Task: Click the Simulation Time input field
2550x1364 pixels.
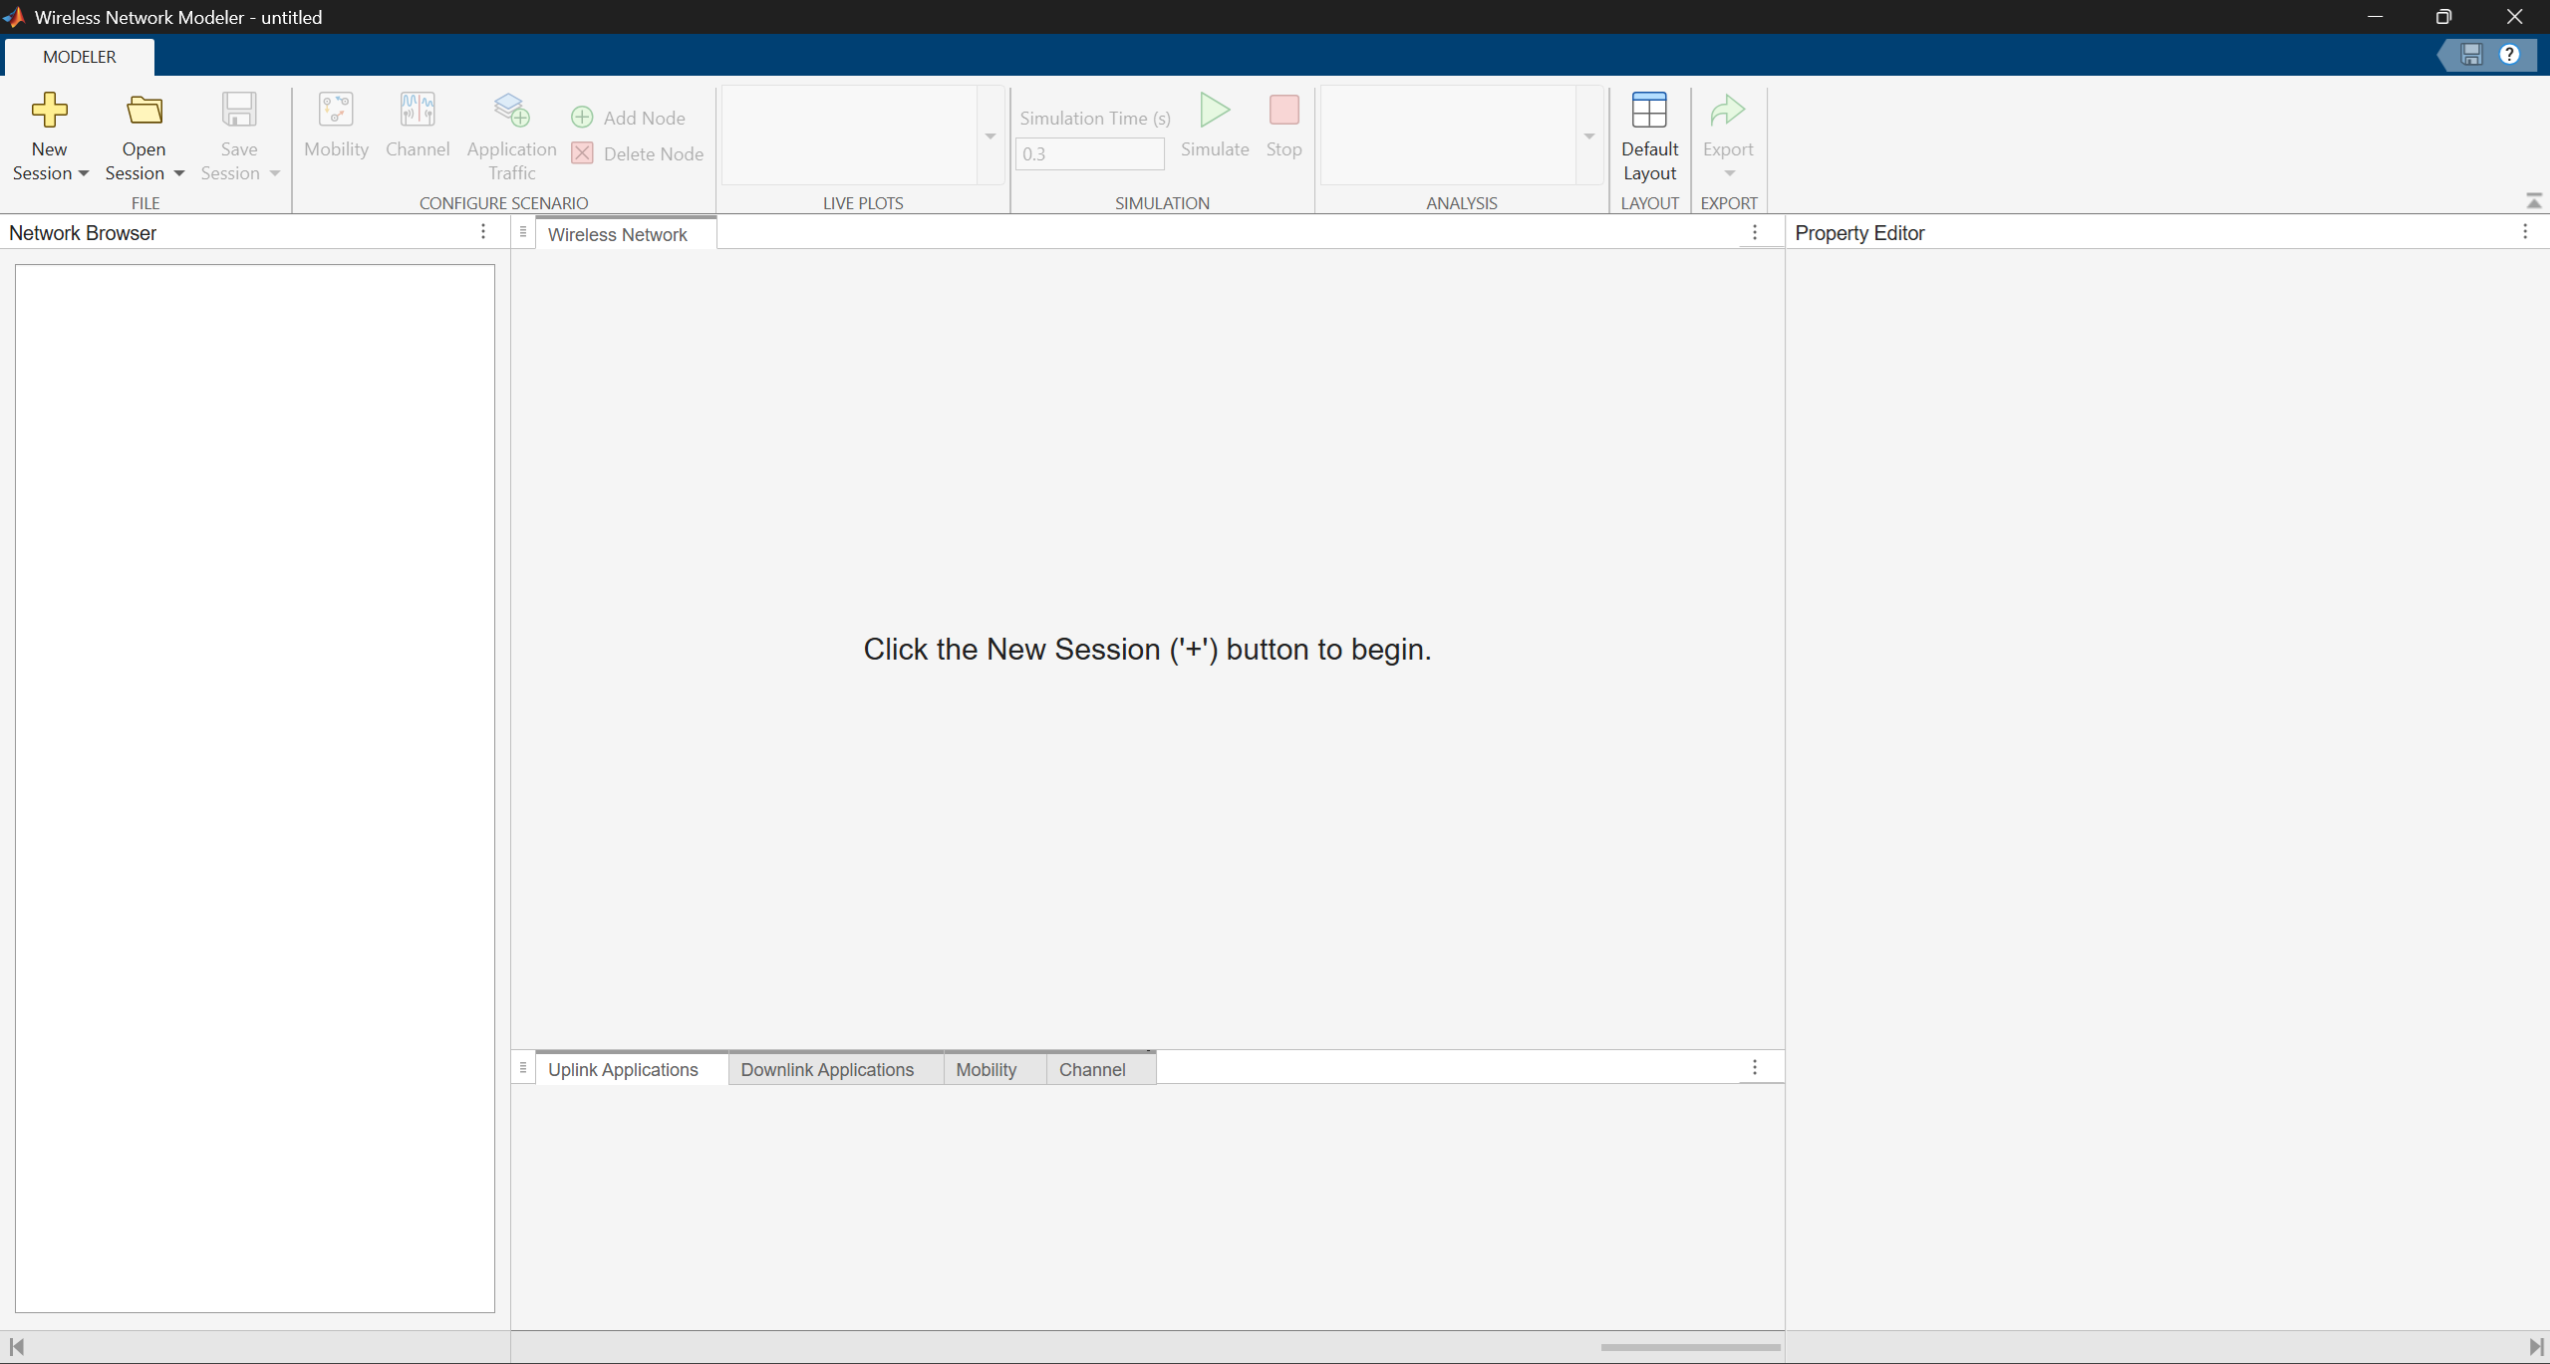Action: 1089,154
